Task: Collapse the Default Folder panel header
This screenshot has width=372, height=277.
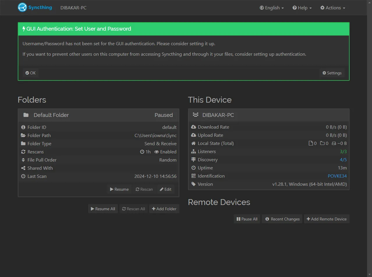Action: [98, 115]
